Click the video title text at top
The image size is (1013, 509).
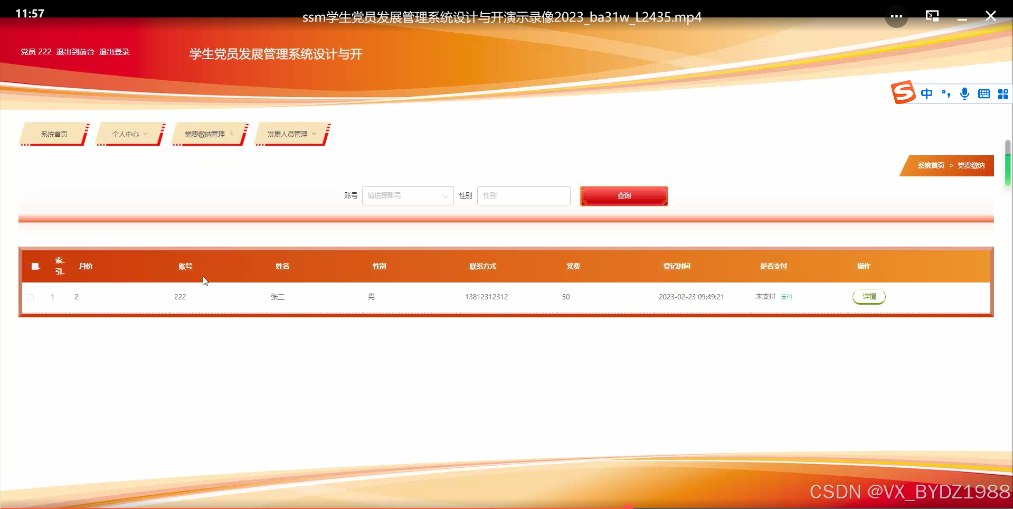[x=501, y=17]
